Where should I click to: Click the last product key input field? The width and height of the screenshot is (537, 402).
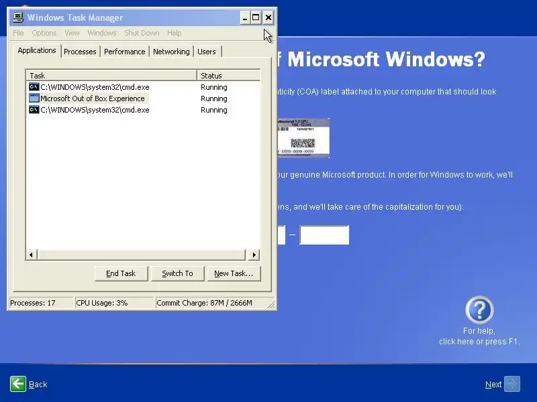click(324, 235)
